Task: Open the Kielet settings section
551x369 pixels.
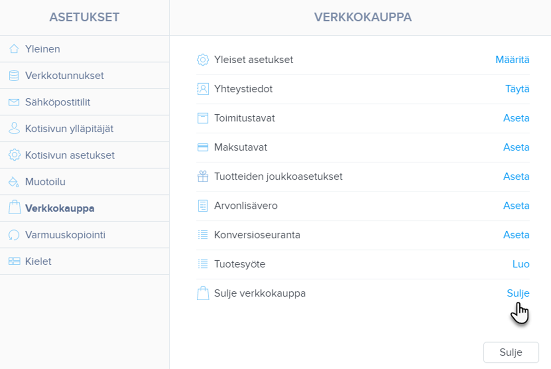Action: [38, 262]
